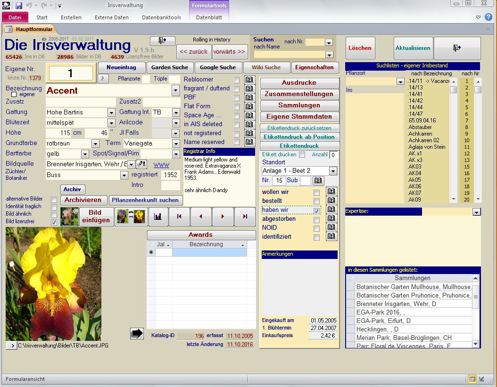
Task: Toggle the Bild lizenzfrei checkbox
Action: coord(54,222)
